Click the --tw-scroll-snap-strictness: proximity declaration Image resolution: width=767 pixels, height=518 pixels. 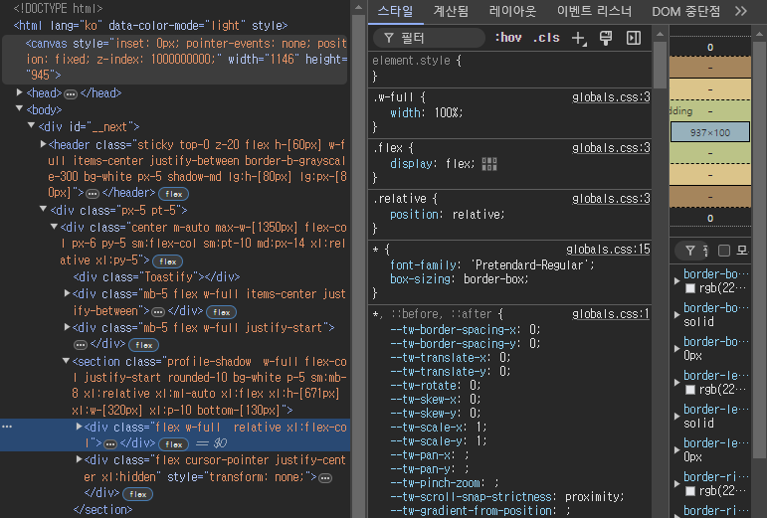506,497
